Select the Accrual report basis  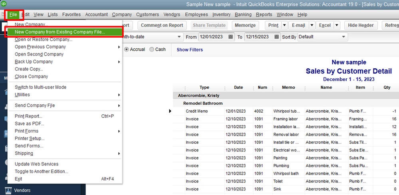(x=126, y=50)
